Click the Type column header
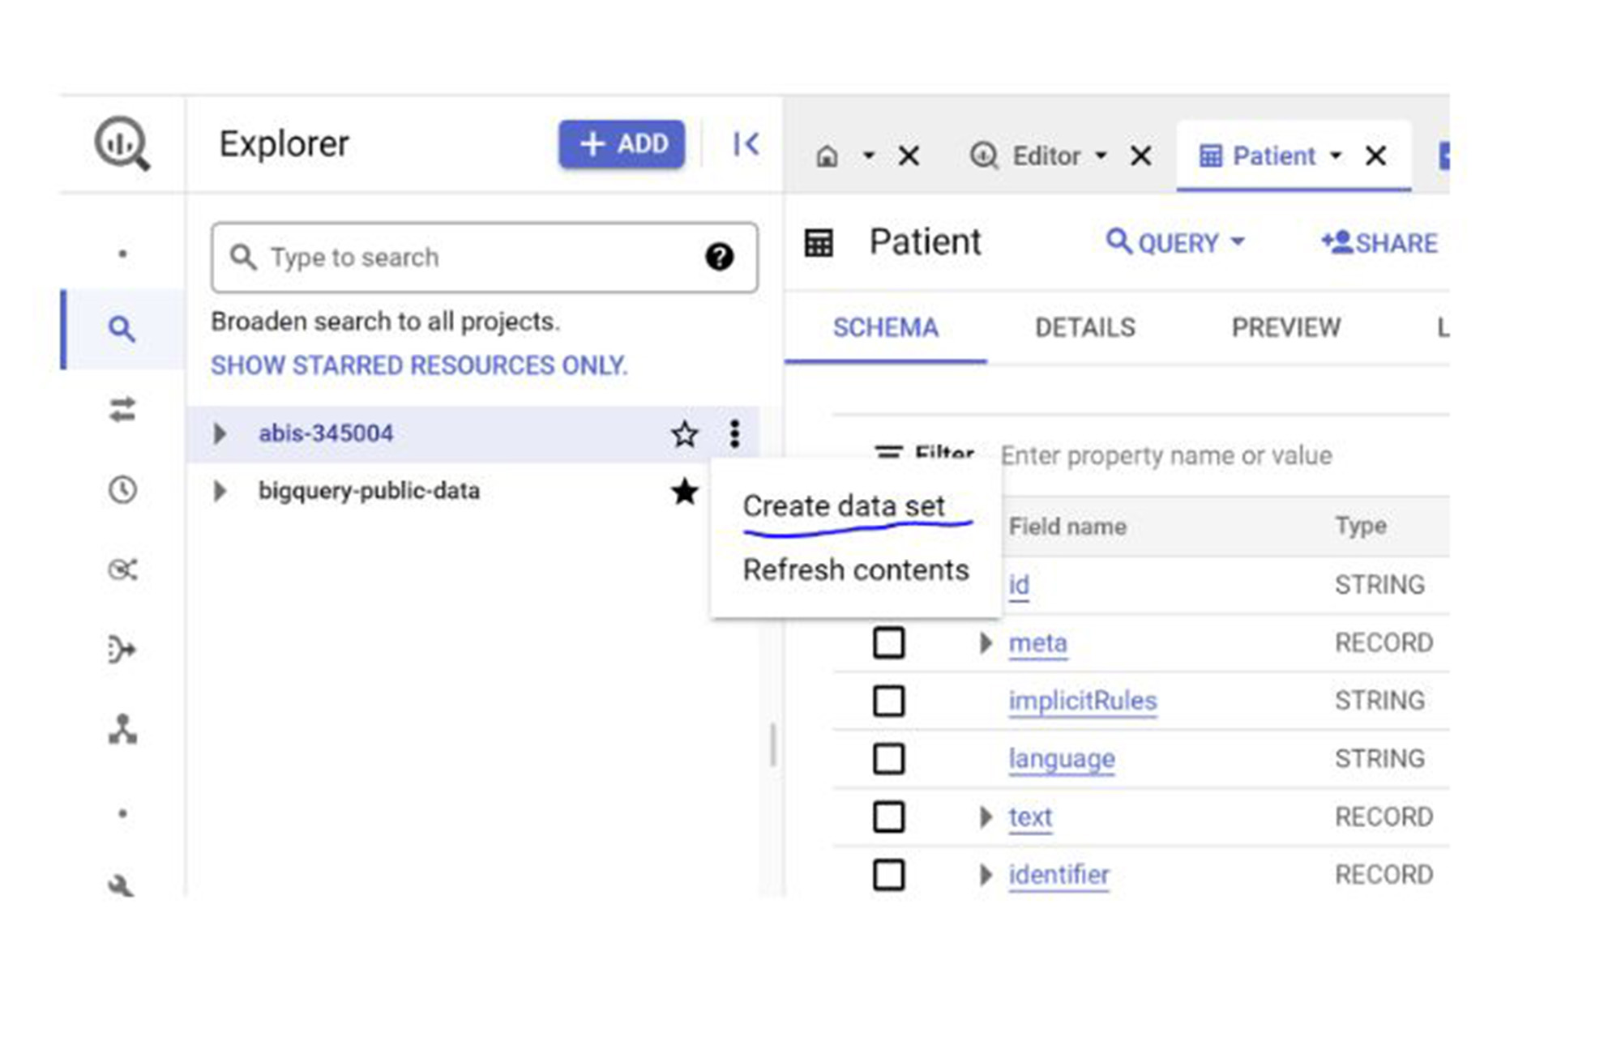 [1361, 527]
